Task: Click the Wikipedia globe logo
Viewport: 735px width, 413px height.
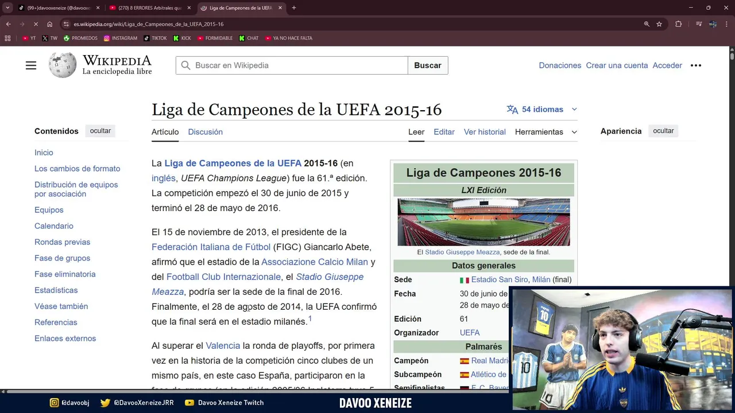Action: (63, 65)
